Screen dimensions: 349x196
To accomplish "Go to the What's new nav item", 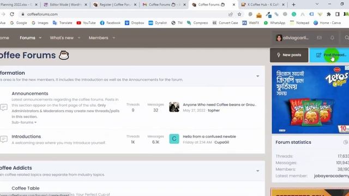I will click(62, 38).
